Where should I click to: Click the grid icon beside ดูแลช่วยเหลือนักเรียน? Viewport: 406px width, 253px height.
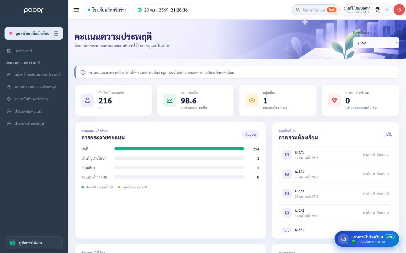[56, 33]
